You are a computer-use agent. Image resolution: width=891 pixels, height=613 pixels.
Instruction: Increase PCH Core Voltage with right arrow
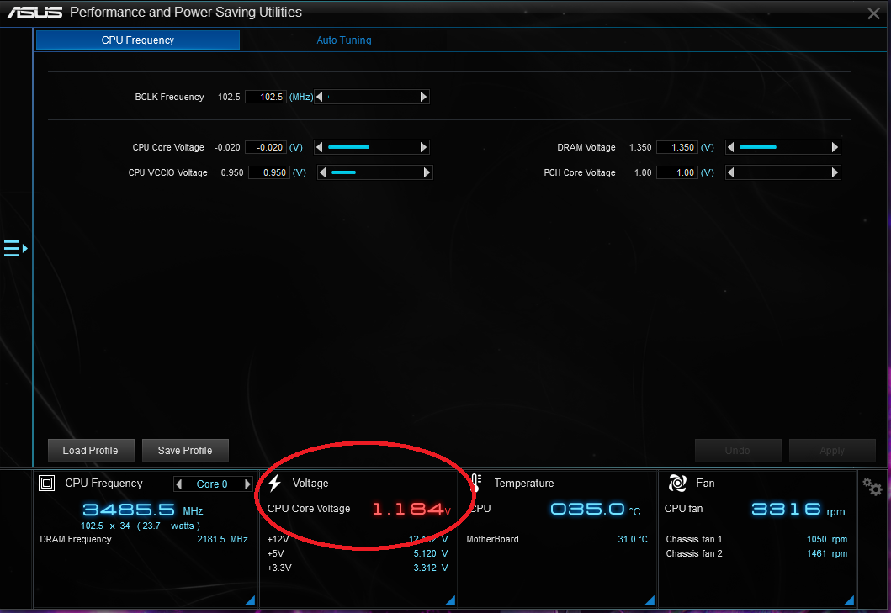(835, 173)
